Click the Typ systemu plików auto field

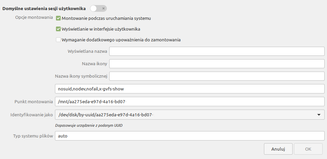pyautogui.click(x=189, y=136)
